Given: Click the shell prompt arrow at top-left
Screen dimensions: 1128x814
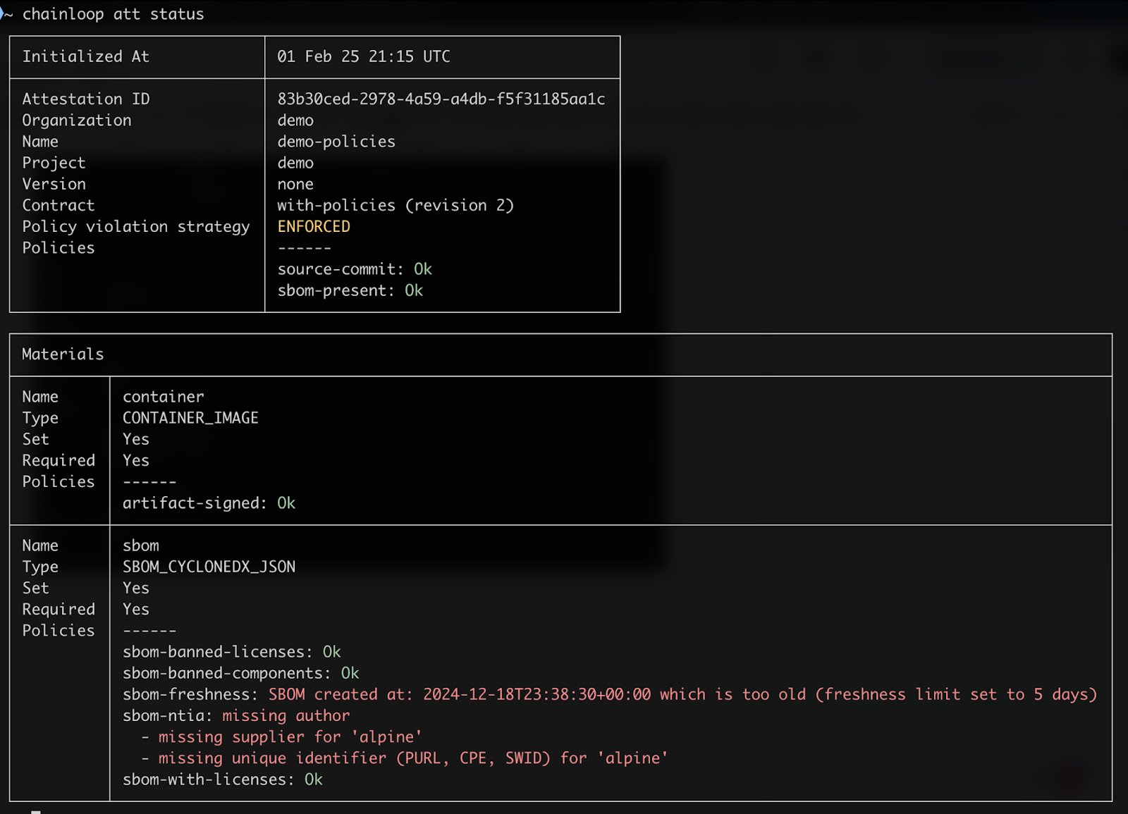Looking at the screenshot, I should pyautogui.click(x=4, y=14).
